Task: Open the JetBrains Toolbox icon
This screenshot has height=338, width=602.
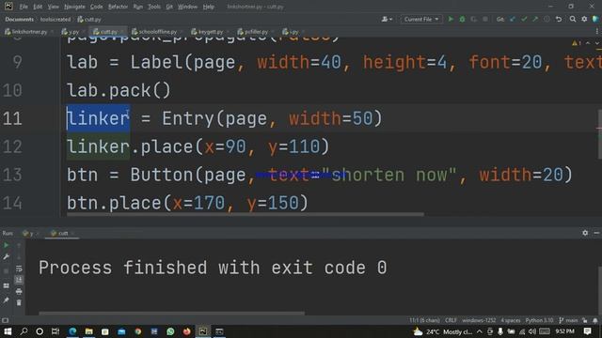Action: coord(595,19)
